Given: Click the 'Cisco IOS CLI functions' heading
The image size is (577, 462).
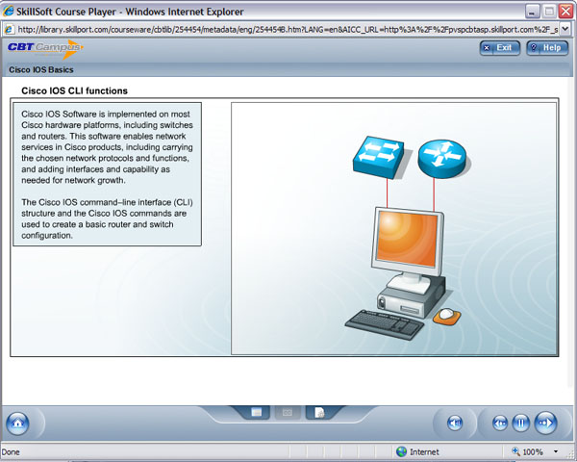Looking at the screenshot, I should point(74,91).
